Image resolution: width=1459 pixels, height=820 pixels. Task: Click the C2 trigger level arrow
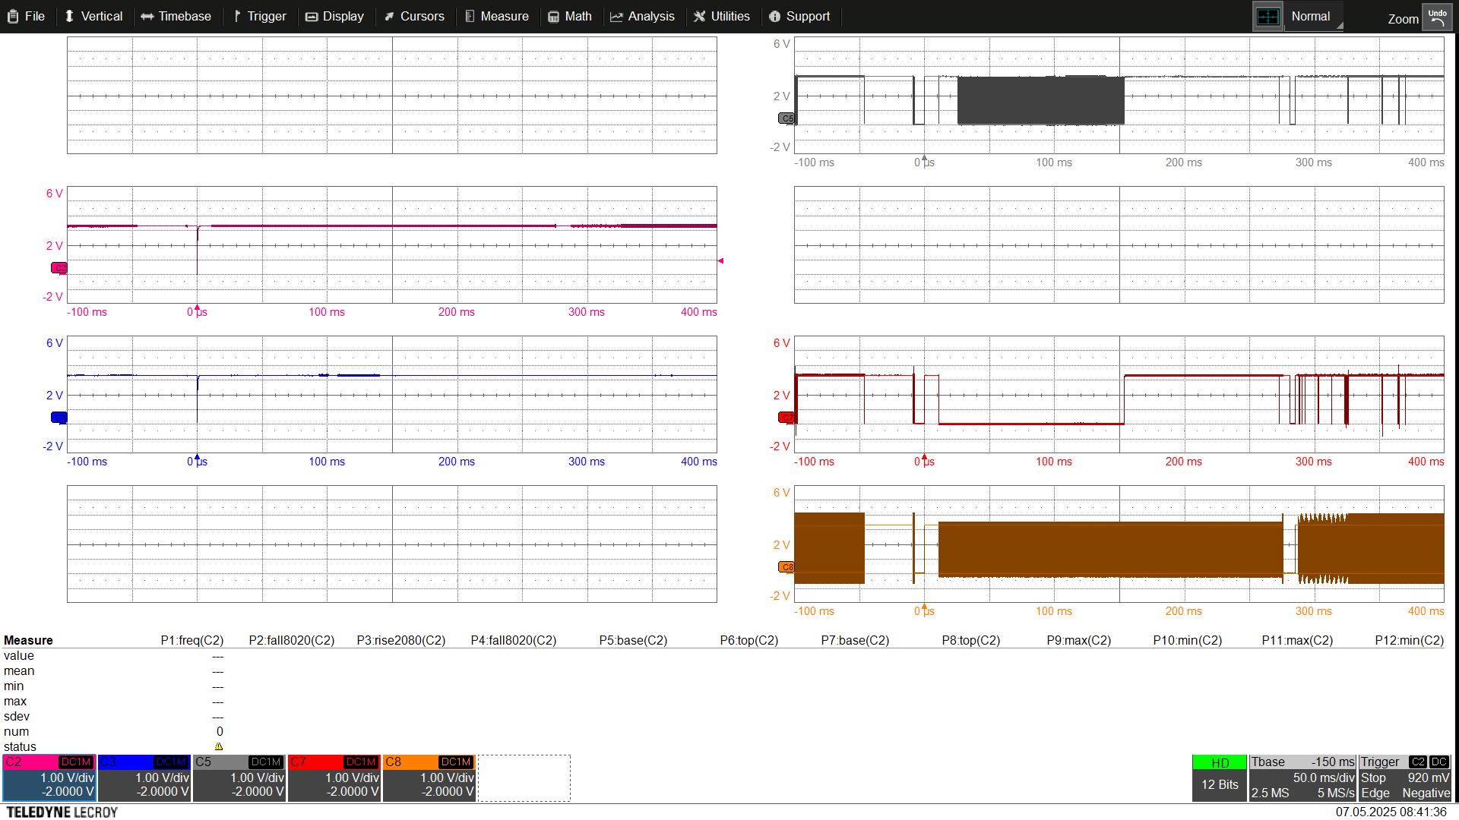click(720, 261)
